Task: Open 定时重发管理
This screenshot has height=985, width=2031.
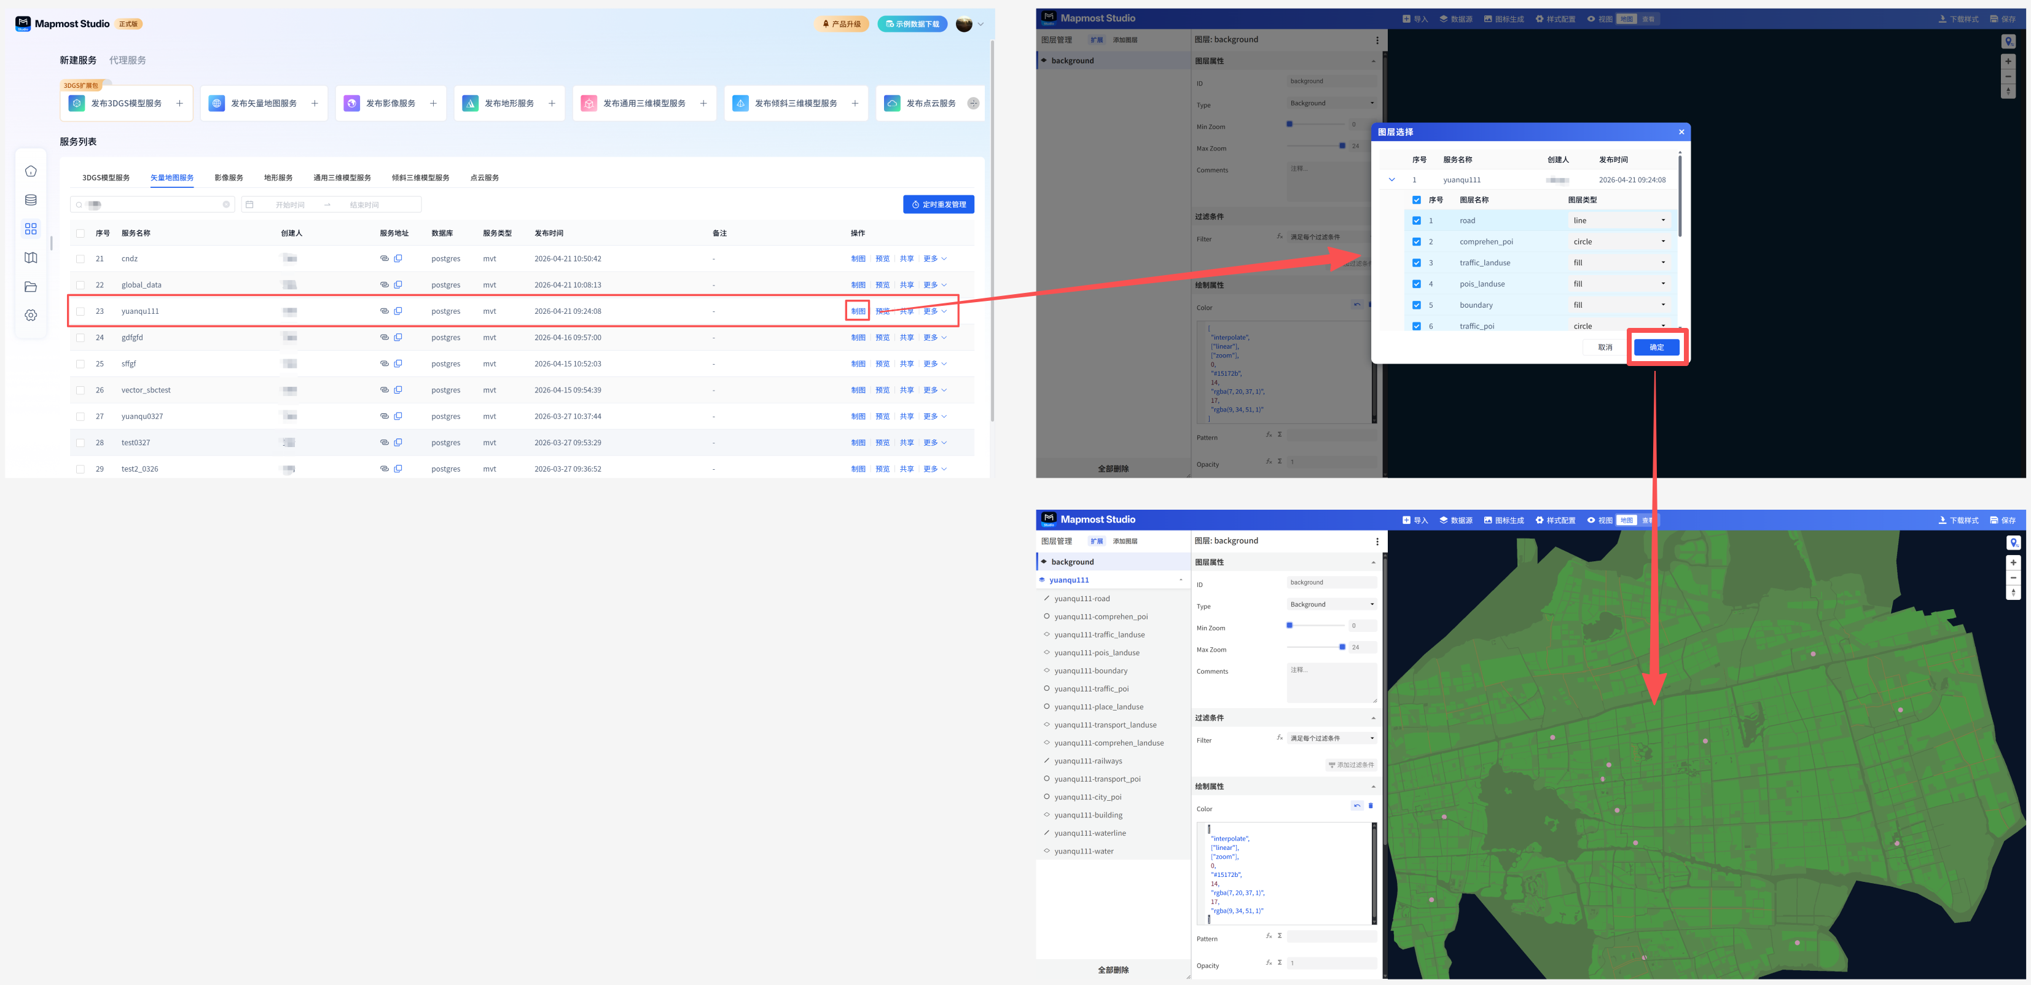Action: (938, 205)
